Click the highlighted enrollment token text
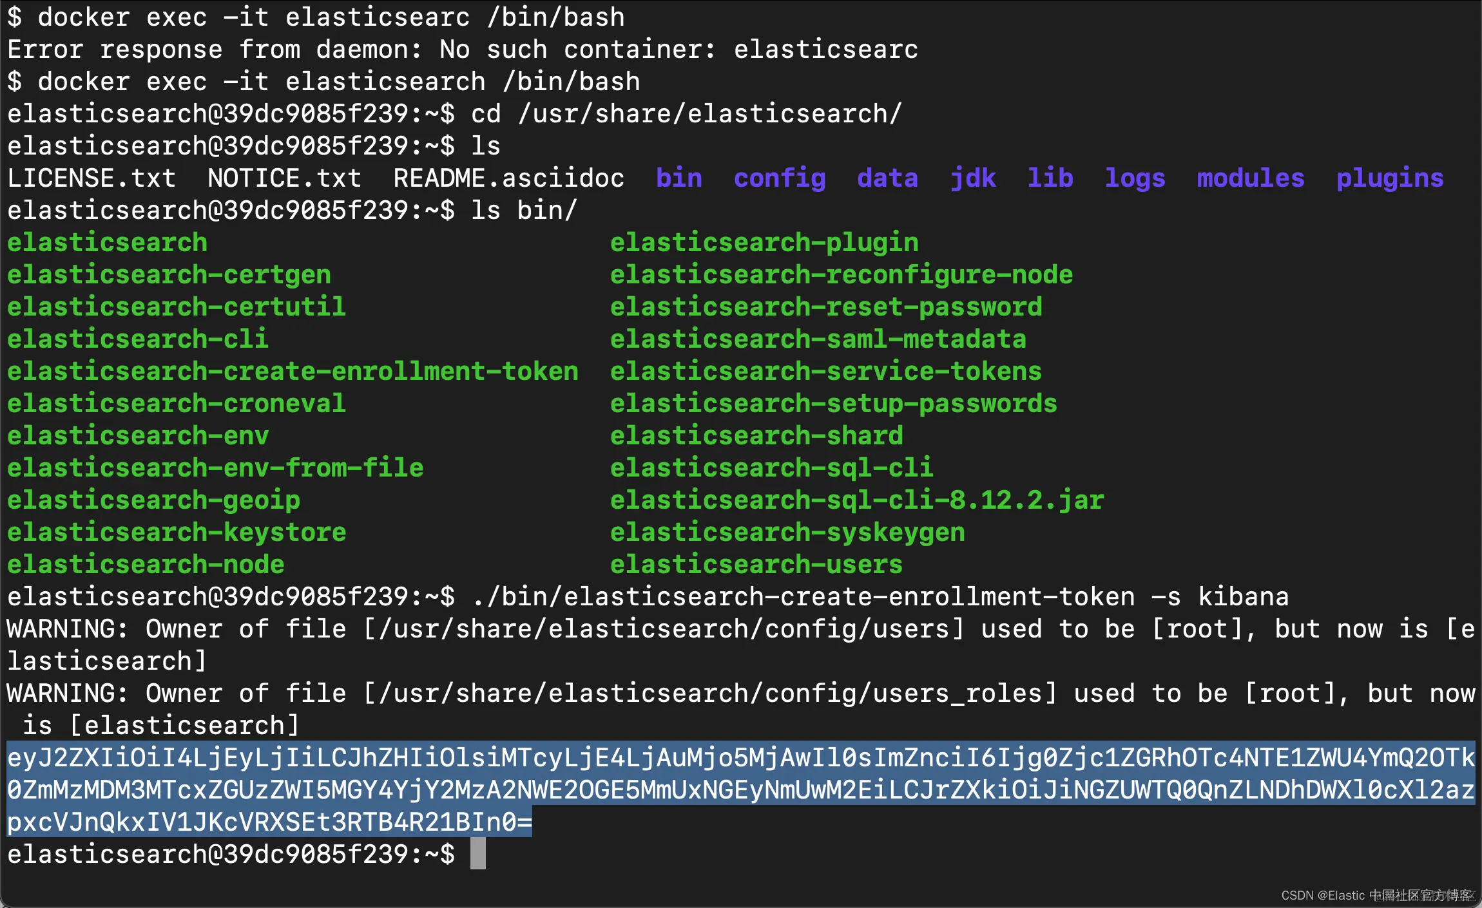The width and height of the screenshot is (1482, 908). (x=741, y=790)
